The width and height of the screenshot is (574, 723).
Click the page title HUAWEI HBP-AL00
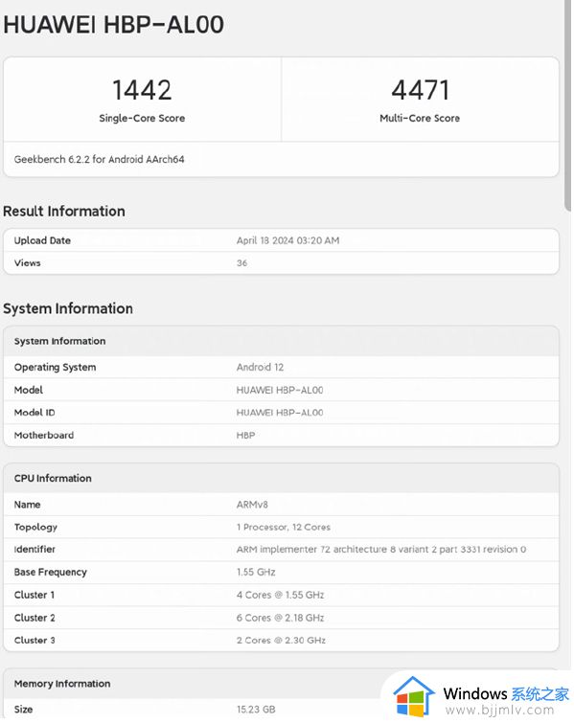(113, 25)
